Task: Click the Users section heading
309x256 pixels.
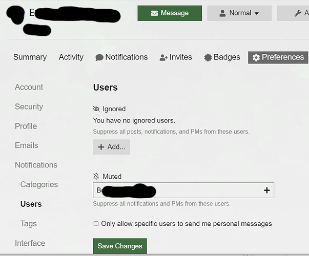Action: tap(106, 88)
